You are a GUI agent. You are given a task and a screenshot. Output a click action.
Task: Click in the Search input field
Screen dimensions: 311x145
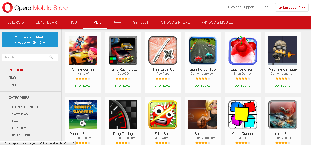26,57
